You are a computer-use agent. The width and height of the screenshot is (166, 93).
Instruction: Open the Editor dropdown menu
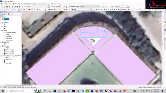point(125,9)
